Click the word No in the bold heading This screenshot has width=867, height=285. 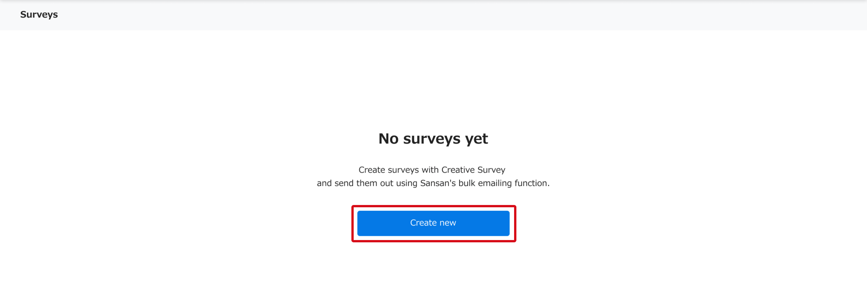point(388,139)
